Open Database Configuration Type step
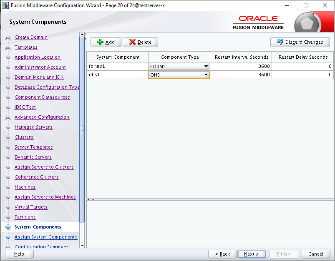Viewport: 335px width, 261px height. pos(47,87)
